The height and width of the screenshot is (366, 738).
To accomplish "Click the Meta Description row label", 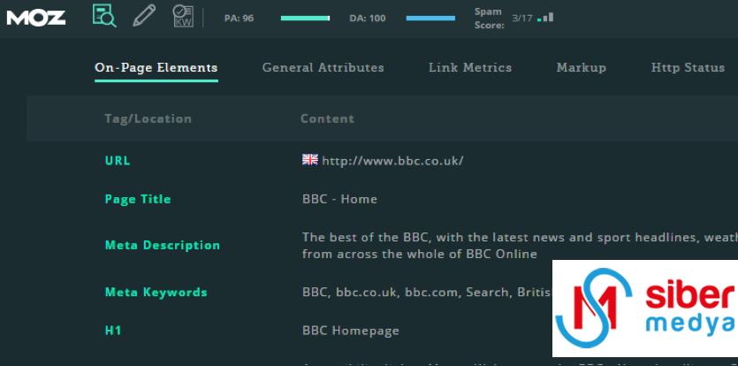I will point(163,246).
